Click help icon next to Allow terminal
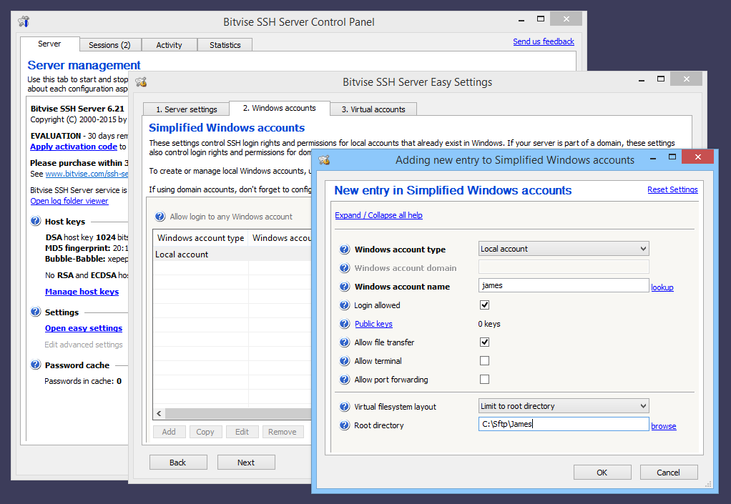Viewport: 731px width, 504px height. pyautogui.click(x=345, y=361)
